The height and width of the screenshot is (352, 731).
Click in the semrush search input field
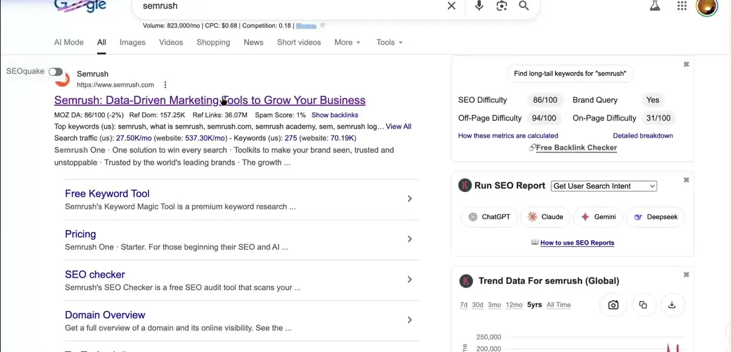click(x=288, y=6)
